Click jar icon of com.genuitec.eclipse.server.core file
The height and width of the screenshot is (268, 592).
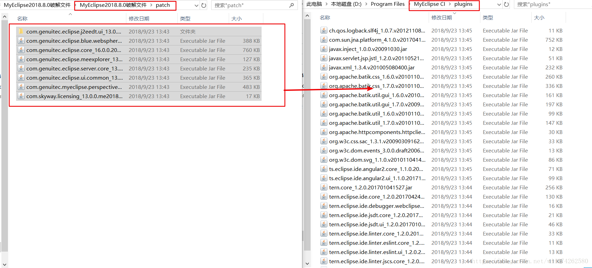click(x=21, y=68)
